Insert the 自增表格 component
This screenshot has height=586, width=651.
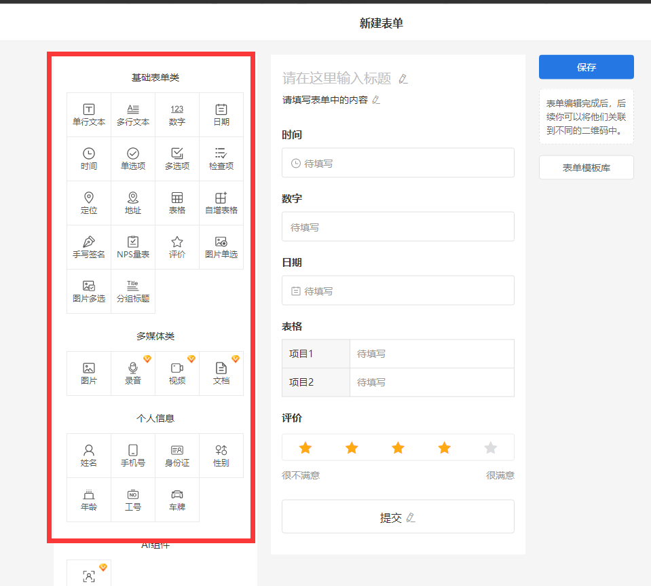click(221, 203)
